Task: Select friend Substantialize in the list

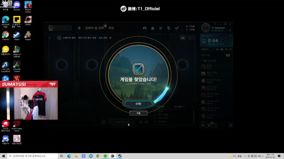Action: tap(216, 81)
